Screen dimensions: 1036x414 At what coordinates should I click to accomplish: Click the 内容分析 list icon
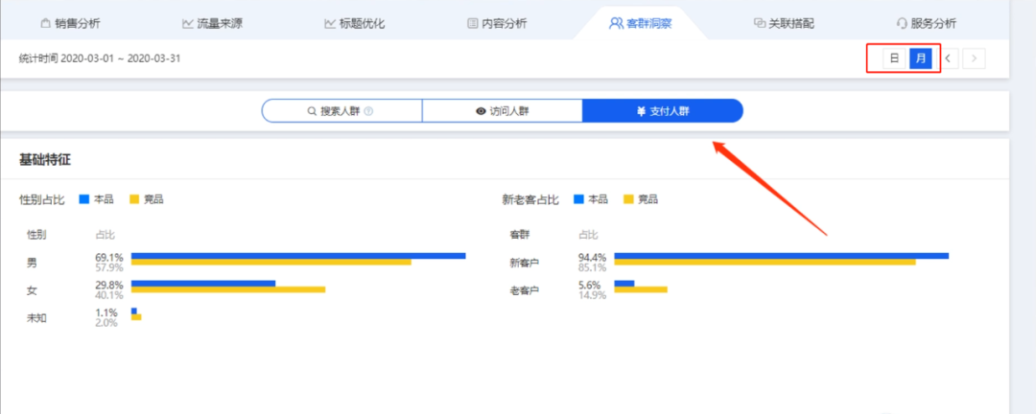pyautogui.click(x=472, y=24)
